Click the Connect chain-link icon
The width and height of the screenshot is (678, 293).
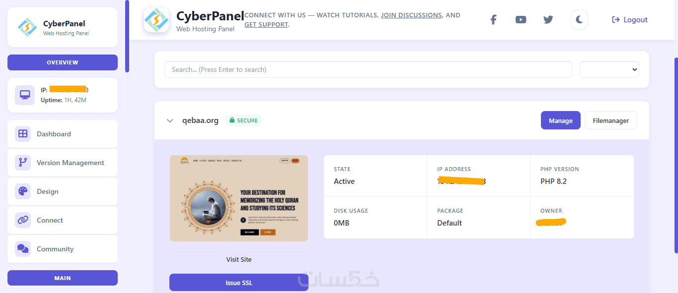click(23, 220)
